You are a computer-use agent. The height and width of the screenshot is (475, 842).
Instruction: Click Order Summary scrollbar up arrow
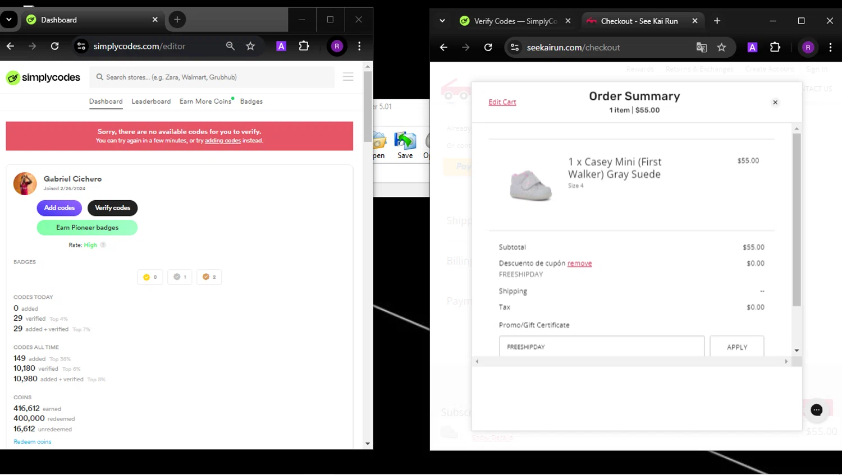pyautogui.click(x=797, y=129)
